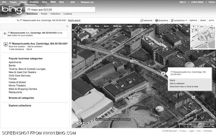Viewport: 216px width, 136px height.
Task: Open the Florists category
Action: click(13, 79)
